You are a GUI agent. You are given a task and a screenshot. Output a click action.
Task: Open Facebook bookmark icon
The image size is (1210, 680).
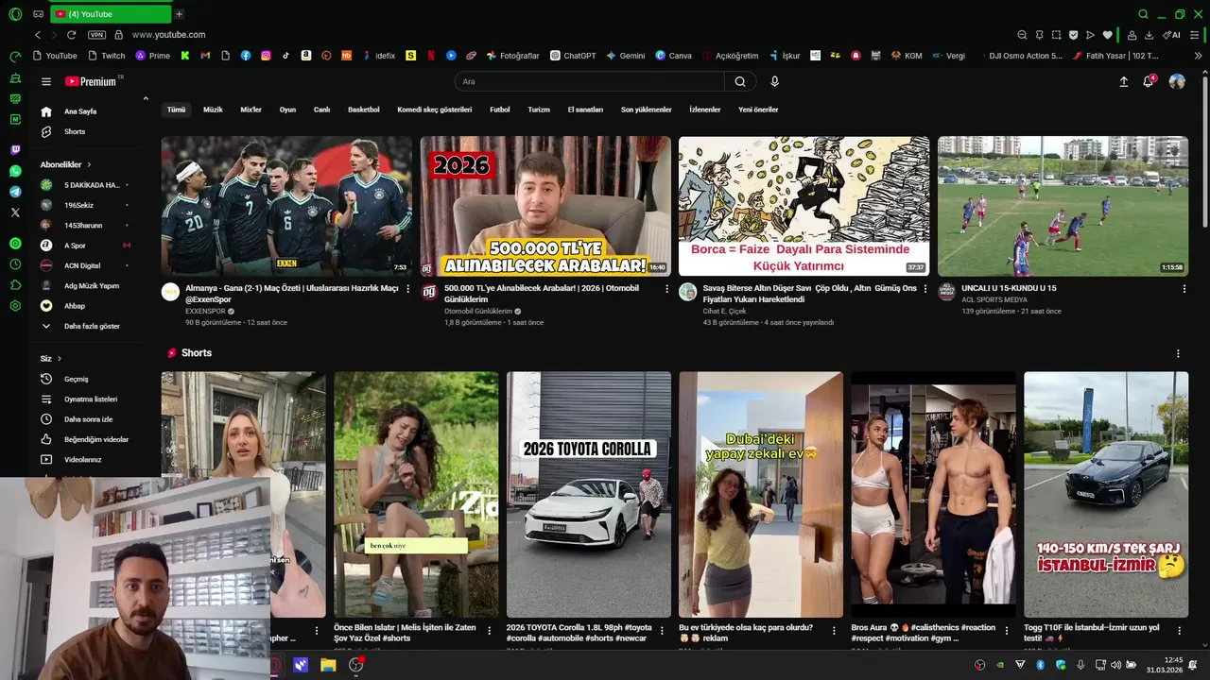point(246,56)
